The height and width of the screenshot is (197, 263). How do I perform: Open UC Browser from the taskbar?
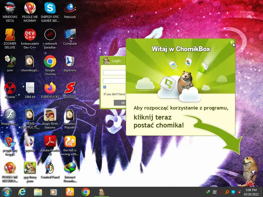[x=70, y=192]
